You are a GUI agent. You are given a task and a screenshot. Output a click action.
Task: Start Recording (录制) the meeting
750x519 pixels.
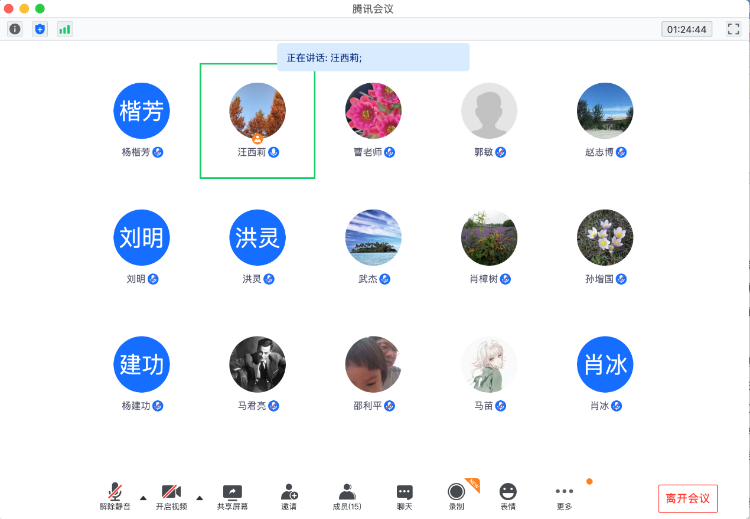(x=456, y=497)
